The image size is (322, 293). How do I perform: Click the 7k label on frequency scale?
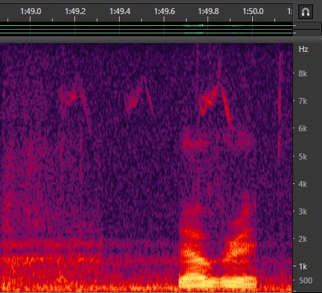click(303, 101)
